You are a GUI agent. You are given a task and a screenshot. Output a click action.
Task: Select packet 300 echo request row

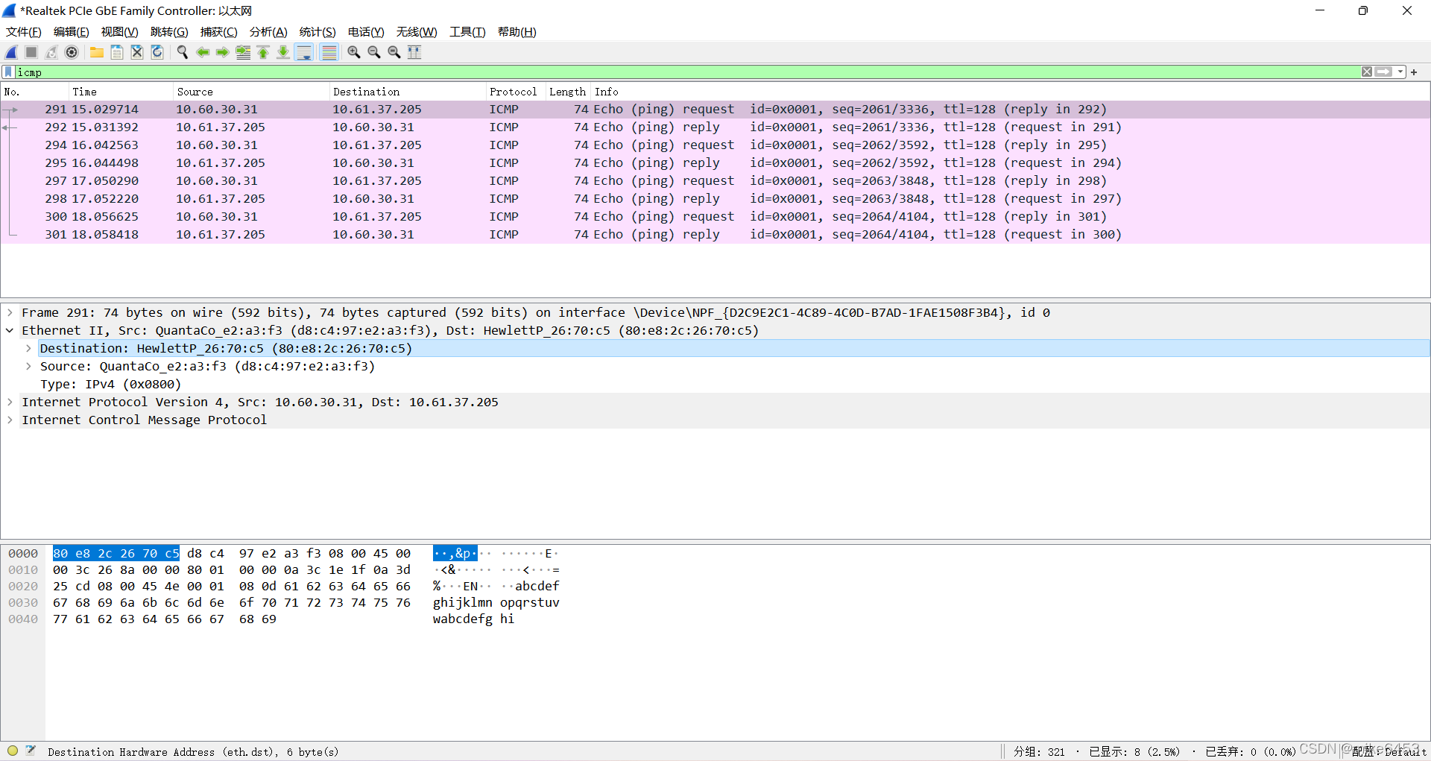click(715, 216)
